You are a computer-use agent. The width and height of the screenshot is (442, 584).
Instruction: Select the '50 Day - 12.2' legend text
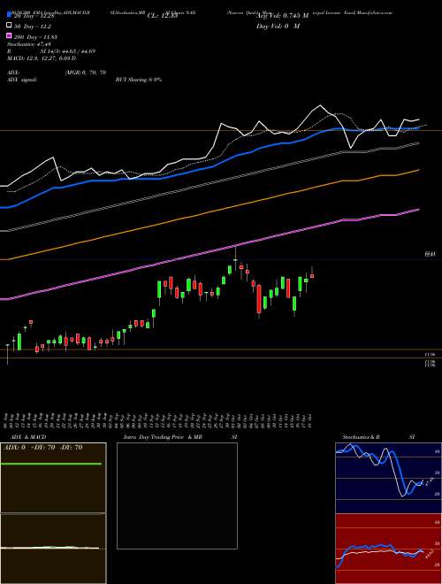pyautogui.click(x=33, y=27)
